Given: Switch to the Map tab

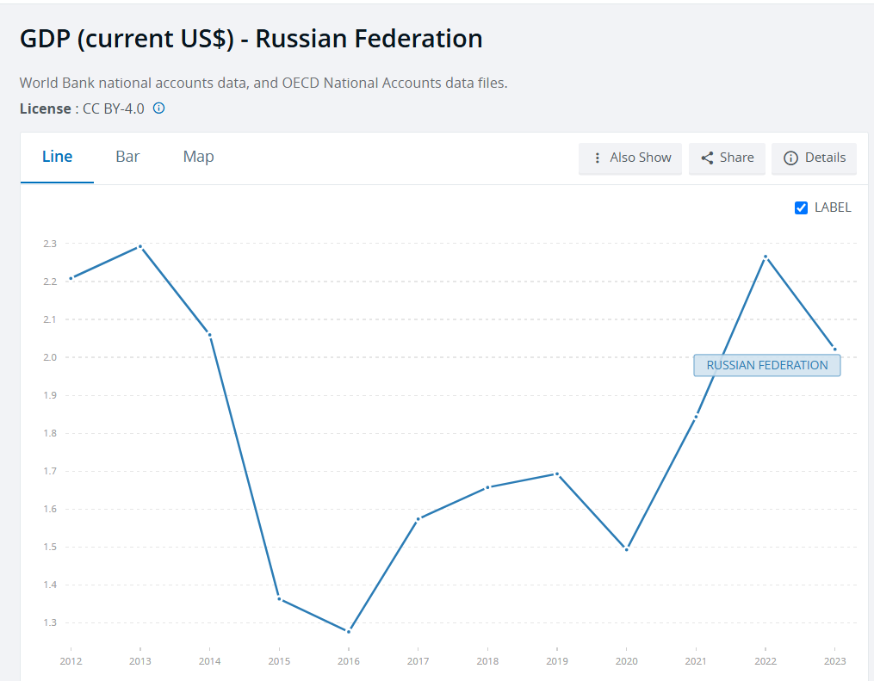Looking at the screenshot, I should click(x=198, y=157).
